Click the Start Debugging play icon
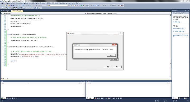 point(36,6)
